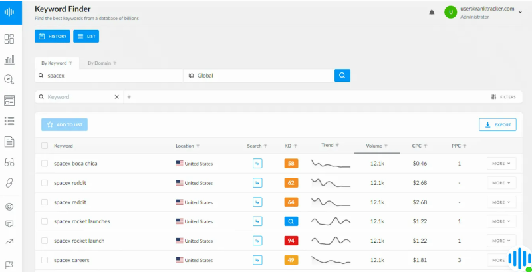The width and height of the screenshot is (532, 272).
Task: Click the Rank Tracker logo icon
Action: tap(9, 12)
